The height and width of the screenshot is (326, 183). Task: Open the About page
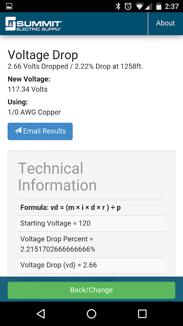(x=166, y=23)
